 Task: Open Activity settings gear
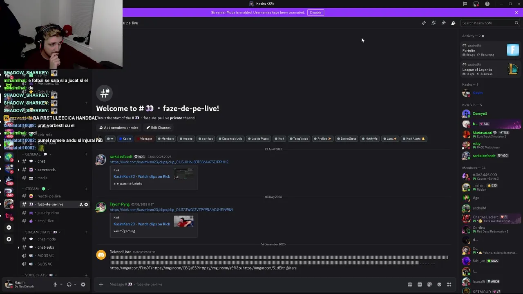(483, 36)
